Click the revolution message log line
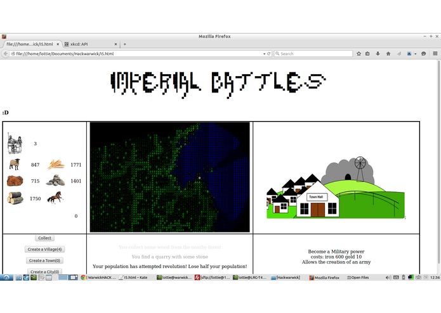 point(169,266)
